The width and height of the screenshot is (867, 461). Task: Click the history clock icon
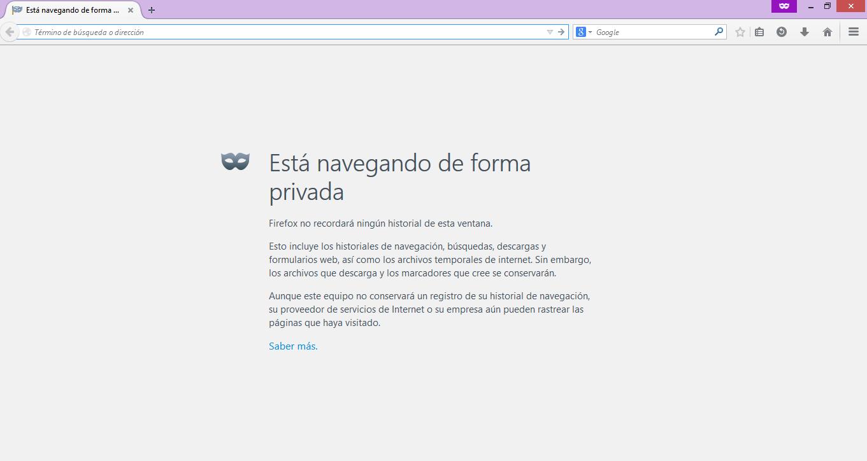click(x=782, y=32)
